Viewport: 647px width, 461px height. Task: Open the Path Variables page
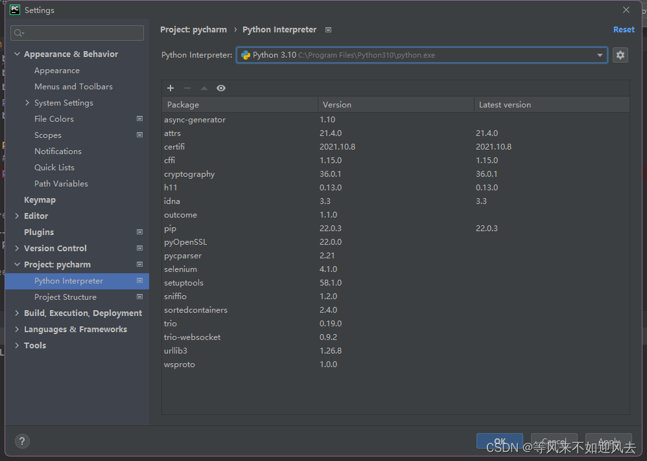click(x=61, y=184)
